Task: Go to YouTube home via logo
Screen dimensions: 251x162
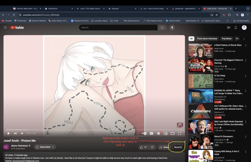Action: 17,28
